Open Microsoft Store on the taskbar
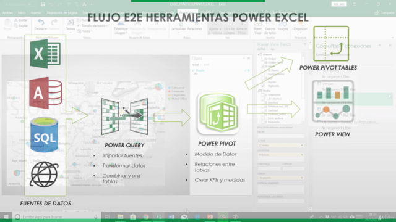The image size is (396, 222). click(x=133, y=216)
